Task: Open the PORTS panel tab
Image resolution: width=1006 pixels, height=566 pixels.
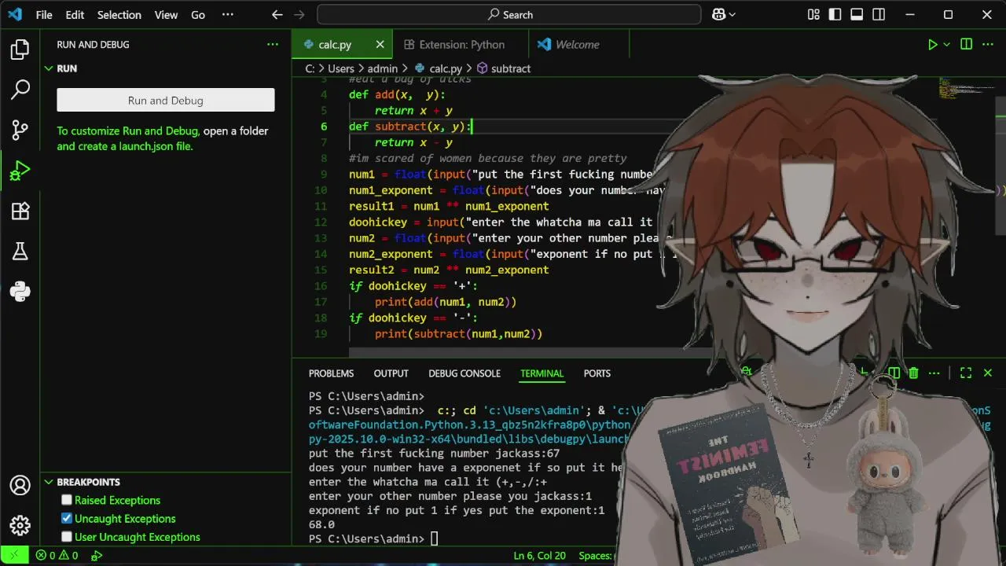Action: (x=597, y=373)
